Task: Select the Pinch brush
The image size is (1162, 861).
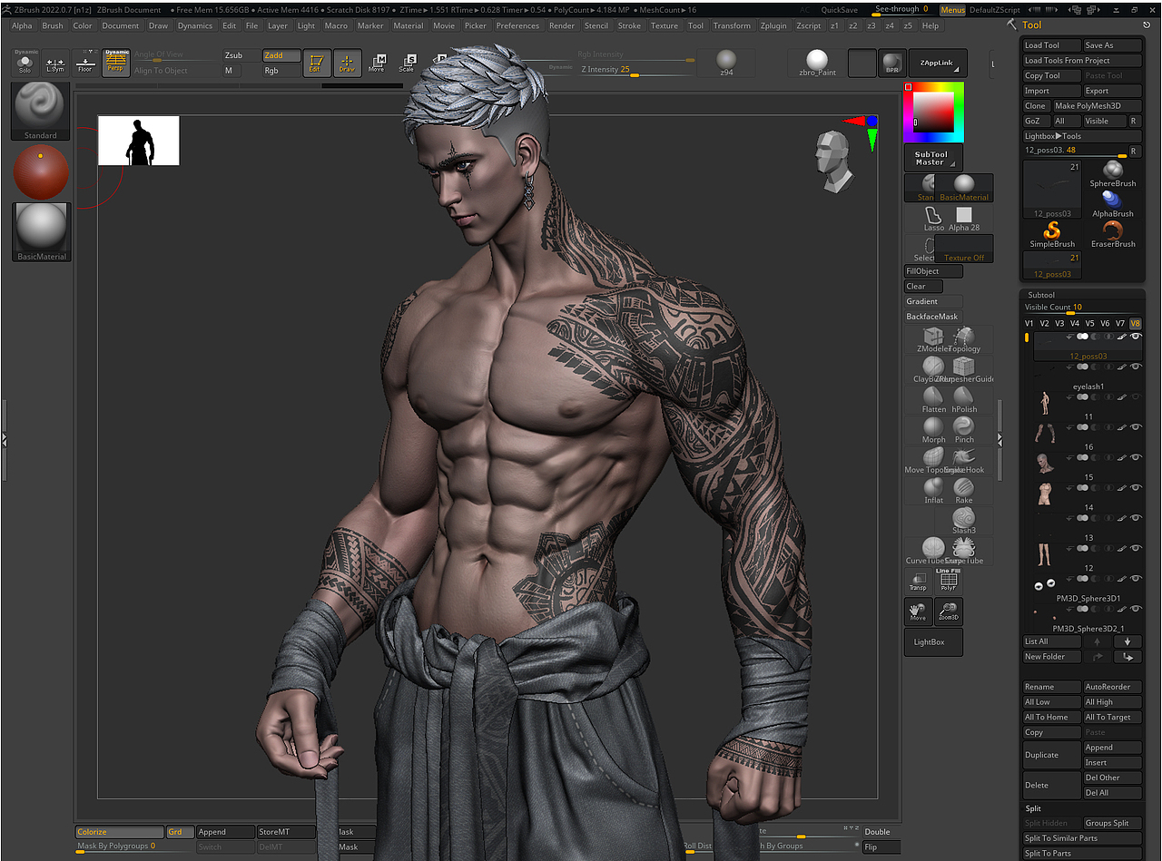Action: (964, 429)
